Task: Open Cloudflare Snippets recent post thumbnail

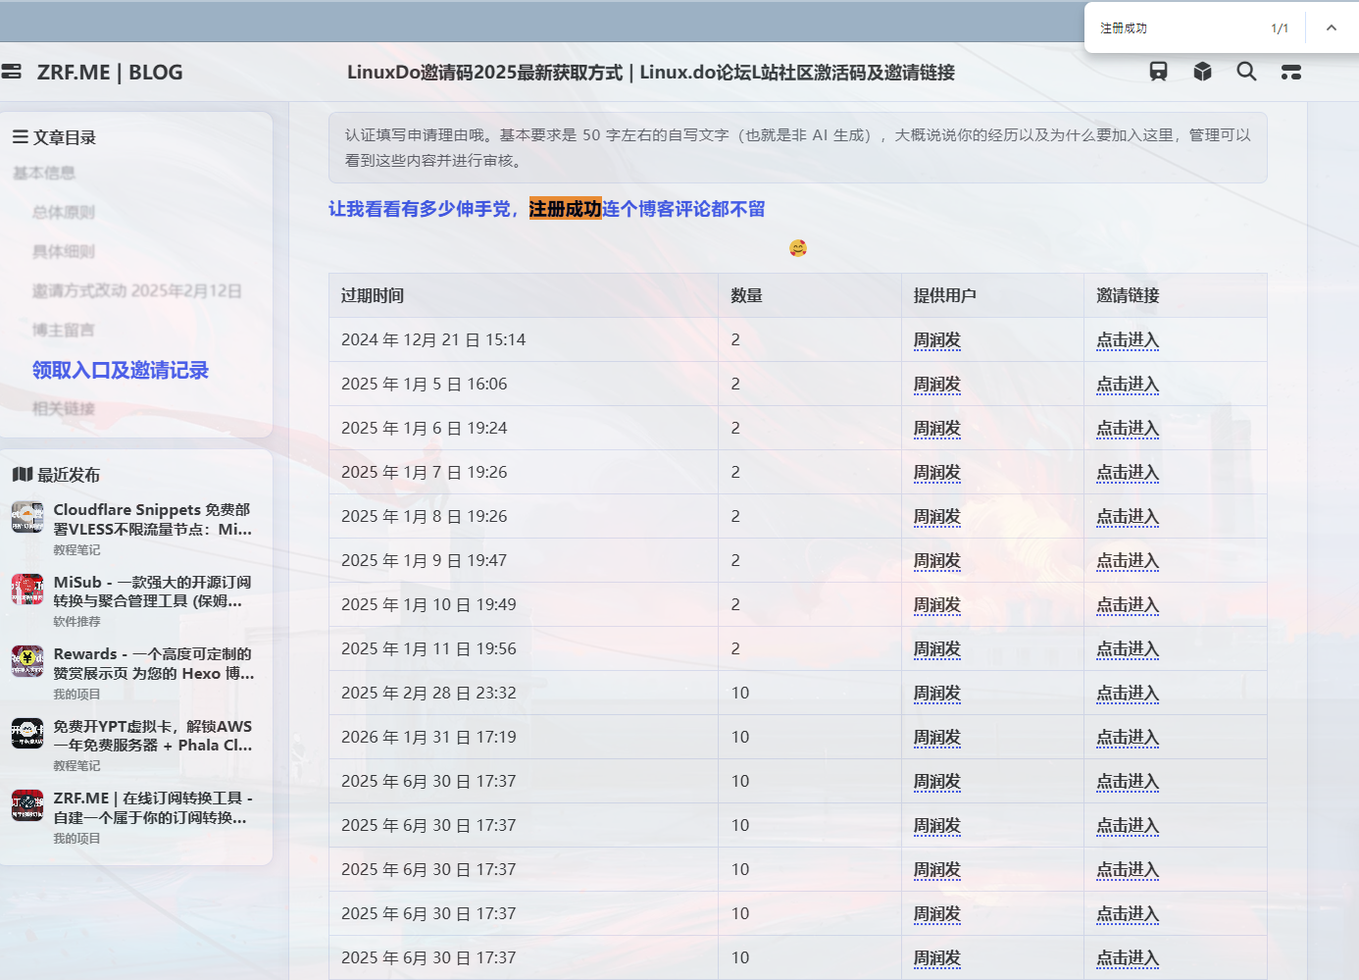Action: [27, 517]
